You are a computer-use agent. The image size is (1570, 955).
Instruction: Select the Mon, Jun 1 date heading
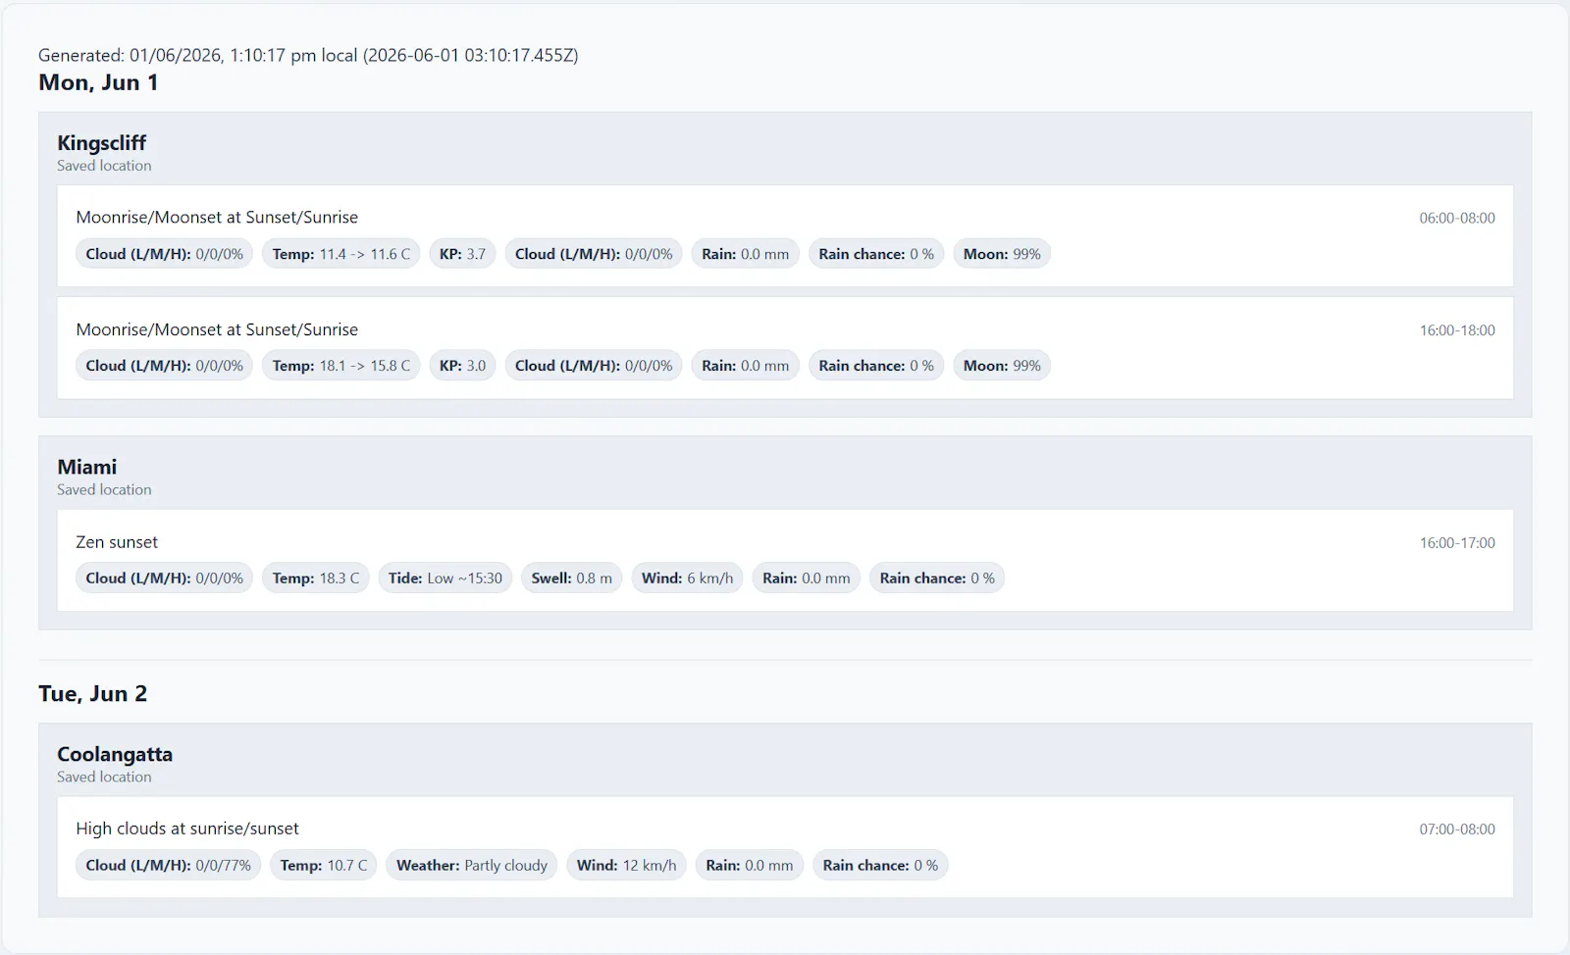[98, 82]
